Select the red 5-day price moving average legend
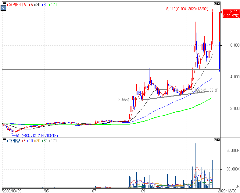 pos(31,5)
